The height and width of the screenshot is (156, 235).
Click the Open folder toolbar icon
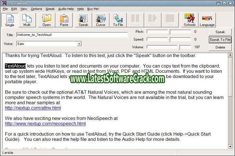(x=47, y=20)
